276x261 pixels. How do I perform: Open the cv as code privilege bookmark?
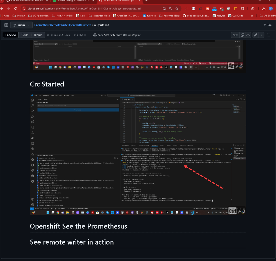pos(196,16)
